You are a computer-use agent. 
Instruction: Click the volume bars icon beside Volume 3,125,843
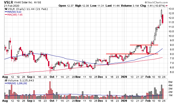pos(6,81)
